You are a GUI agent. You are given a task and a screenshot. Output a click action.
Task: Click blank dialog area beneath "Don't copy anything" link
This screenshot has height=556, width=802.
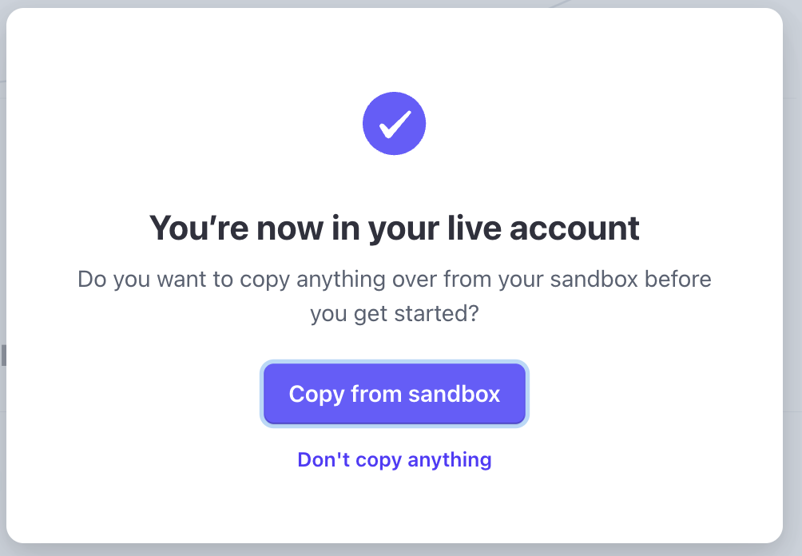point(394,507)
